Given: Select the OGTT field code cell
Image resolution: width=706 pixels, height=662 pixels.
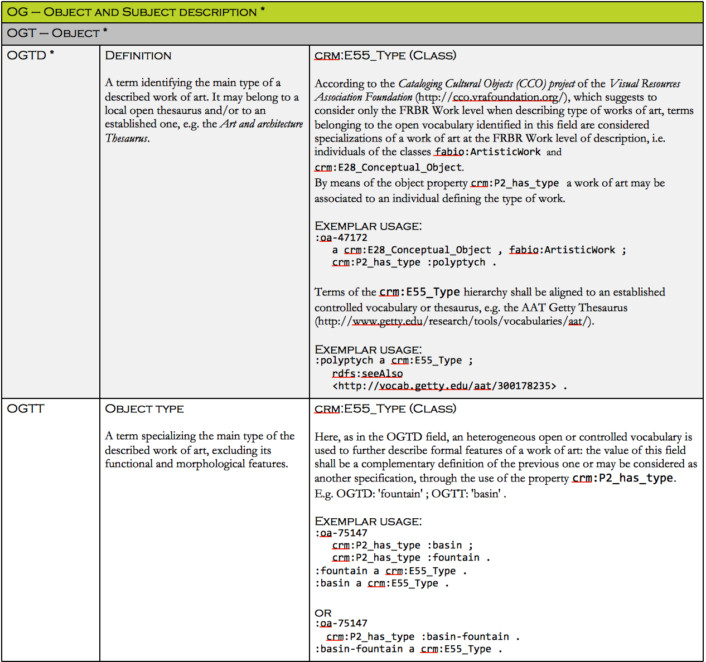Looking at the screenshot, I should (51, 530).
